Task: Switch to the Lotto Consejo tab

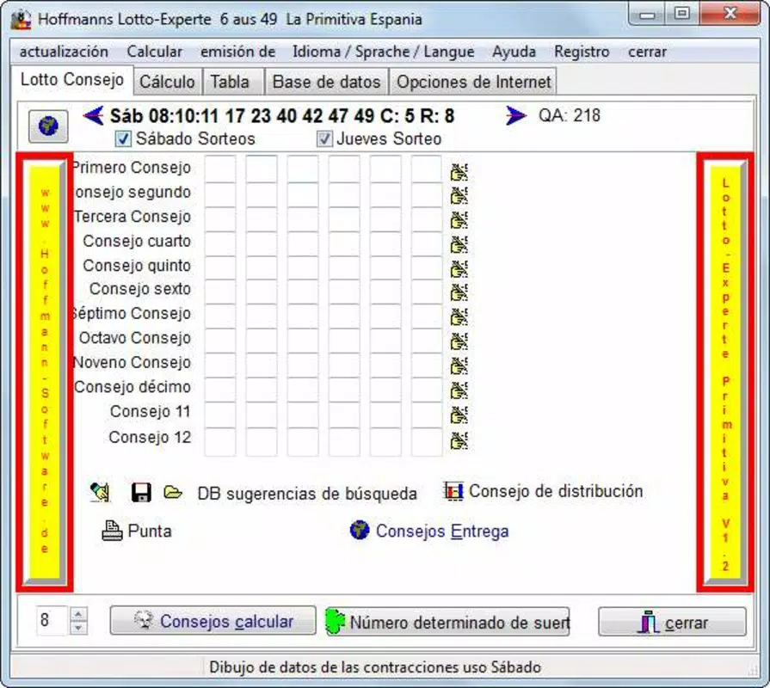Action: (72, 80)
